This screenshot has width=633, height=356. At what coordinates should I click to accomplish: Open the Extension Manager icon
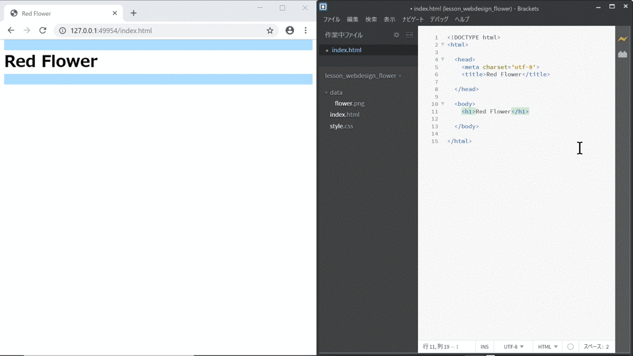[622, 54]
